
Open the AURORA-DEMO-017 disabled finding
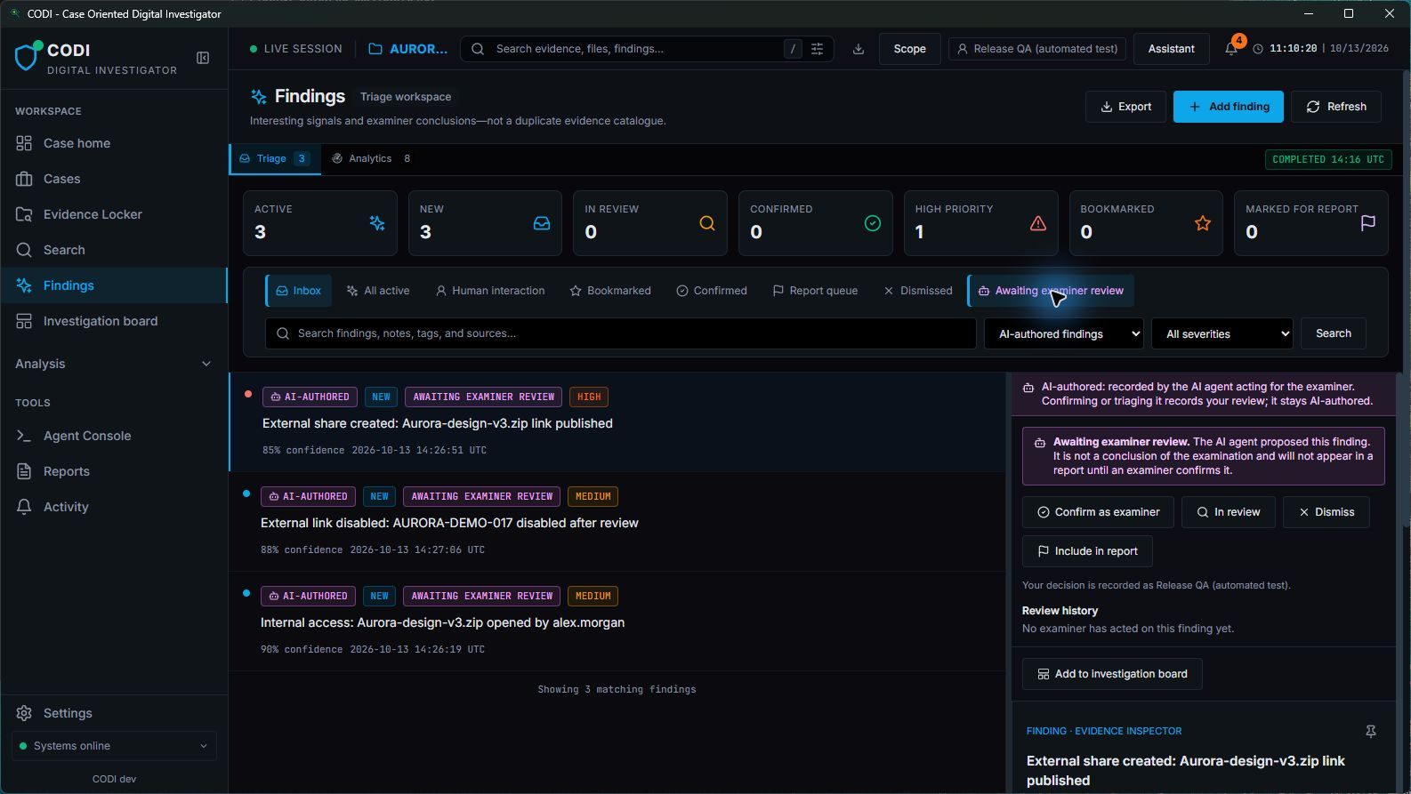(x=617, y=522)
